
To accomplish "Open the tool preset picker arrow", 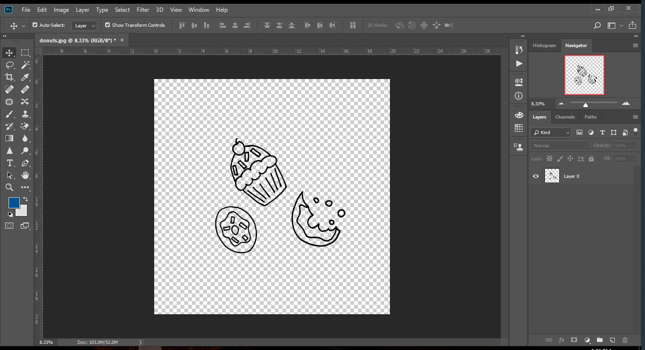I will 24,26.
